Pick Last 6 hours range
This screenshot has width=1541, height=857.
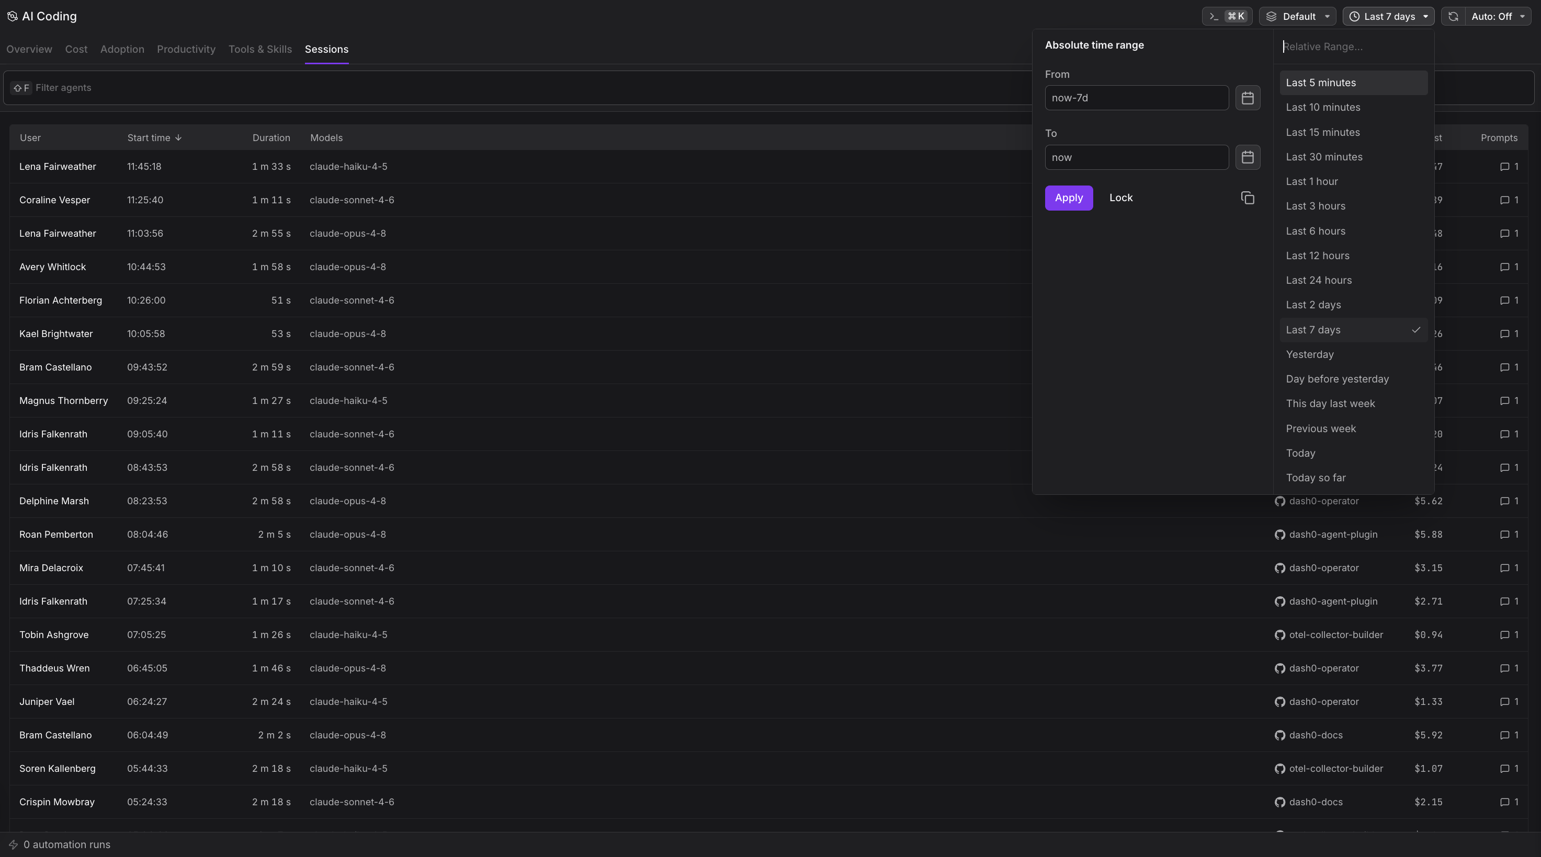[1353, 230]
